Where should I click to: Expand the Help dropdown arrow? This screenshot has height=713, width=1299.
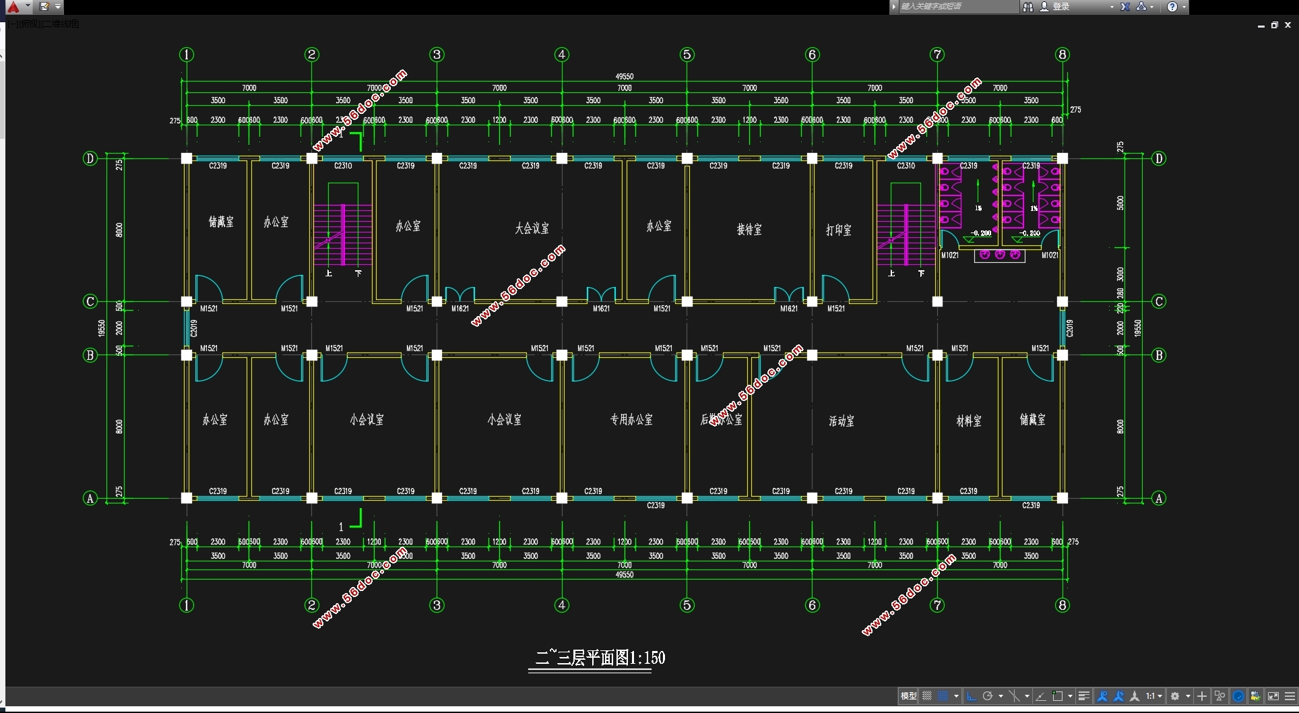1183,7
